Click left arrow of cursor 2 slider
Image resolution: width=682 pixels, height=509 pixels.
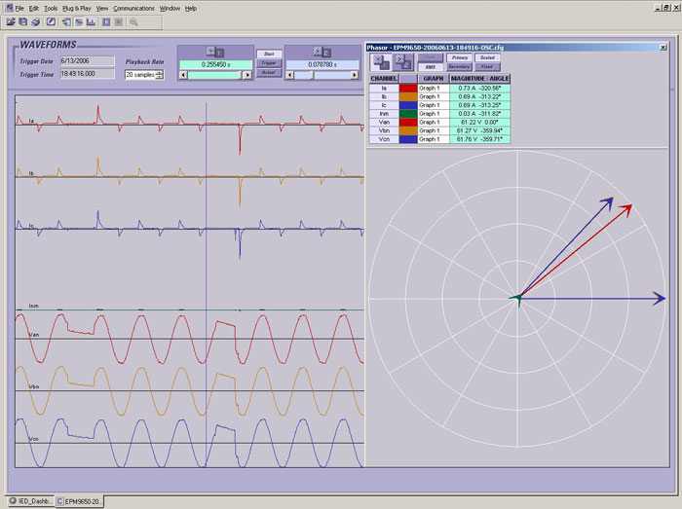point(290,75)
